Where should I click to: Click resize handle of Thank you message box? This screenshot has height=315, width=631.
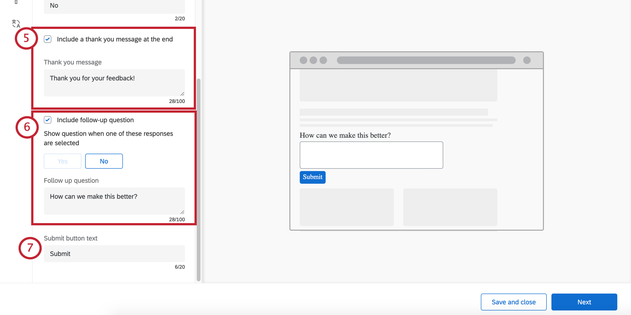click(182, 94)
